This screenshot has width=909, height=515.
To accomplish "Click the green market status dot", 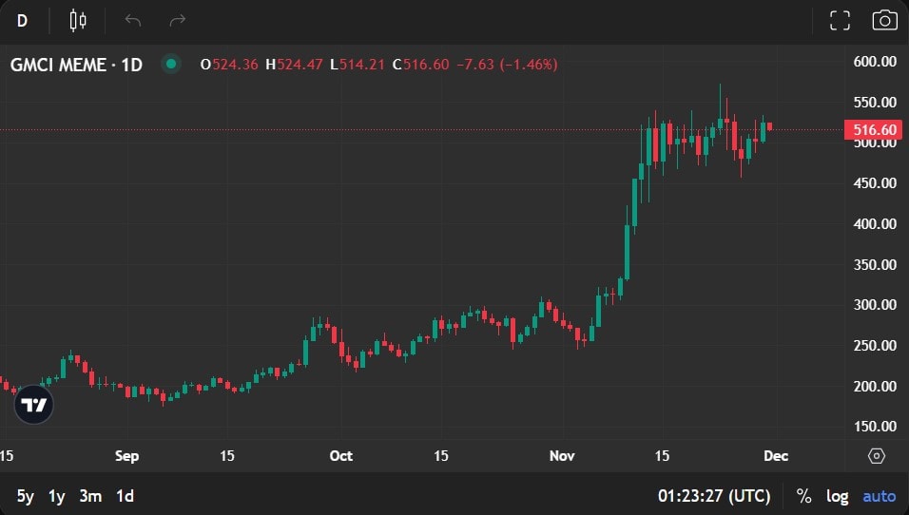I will point(171,65).
